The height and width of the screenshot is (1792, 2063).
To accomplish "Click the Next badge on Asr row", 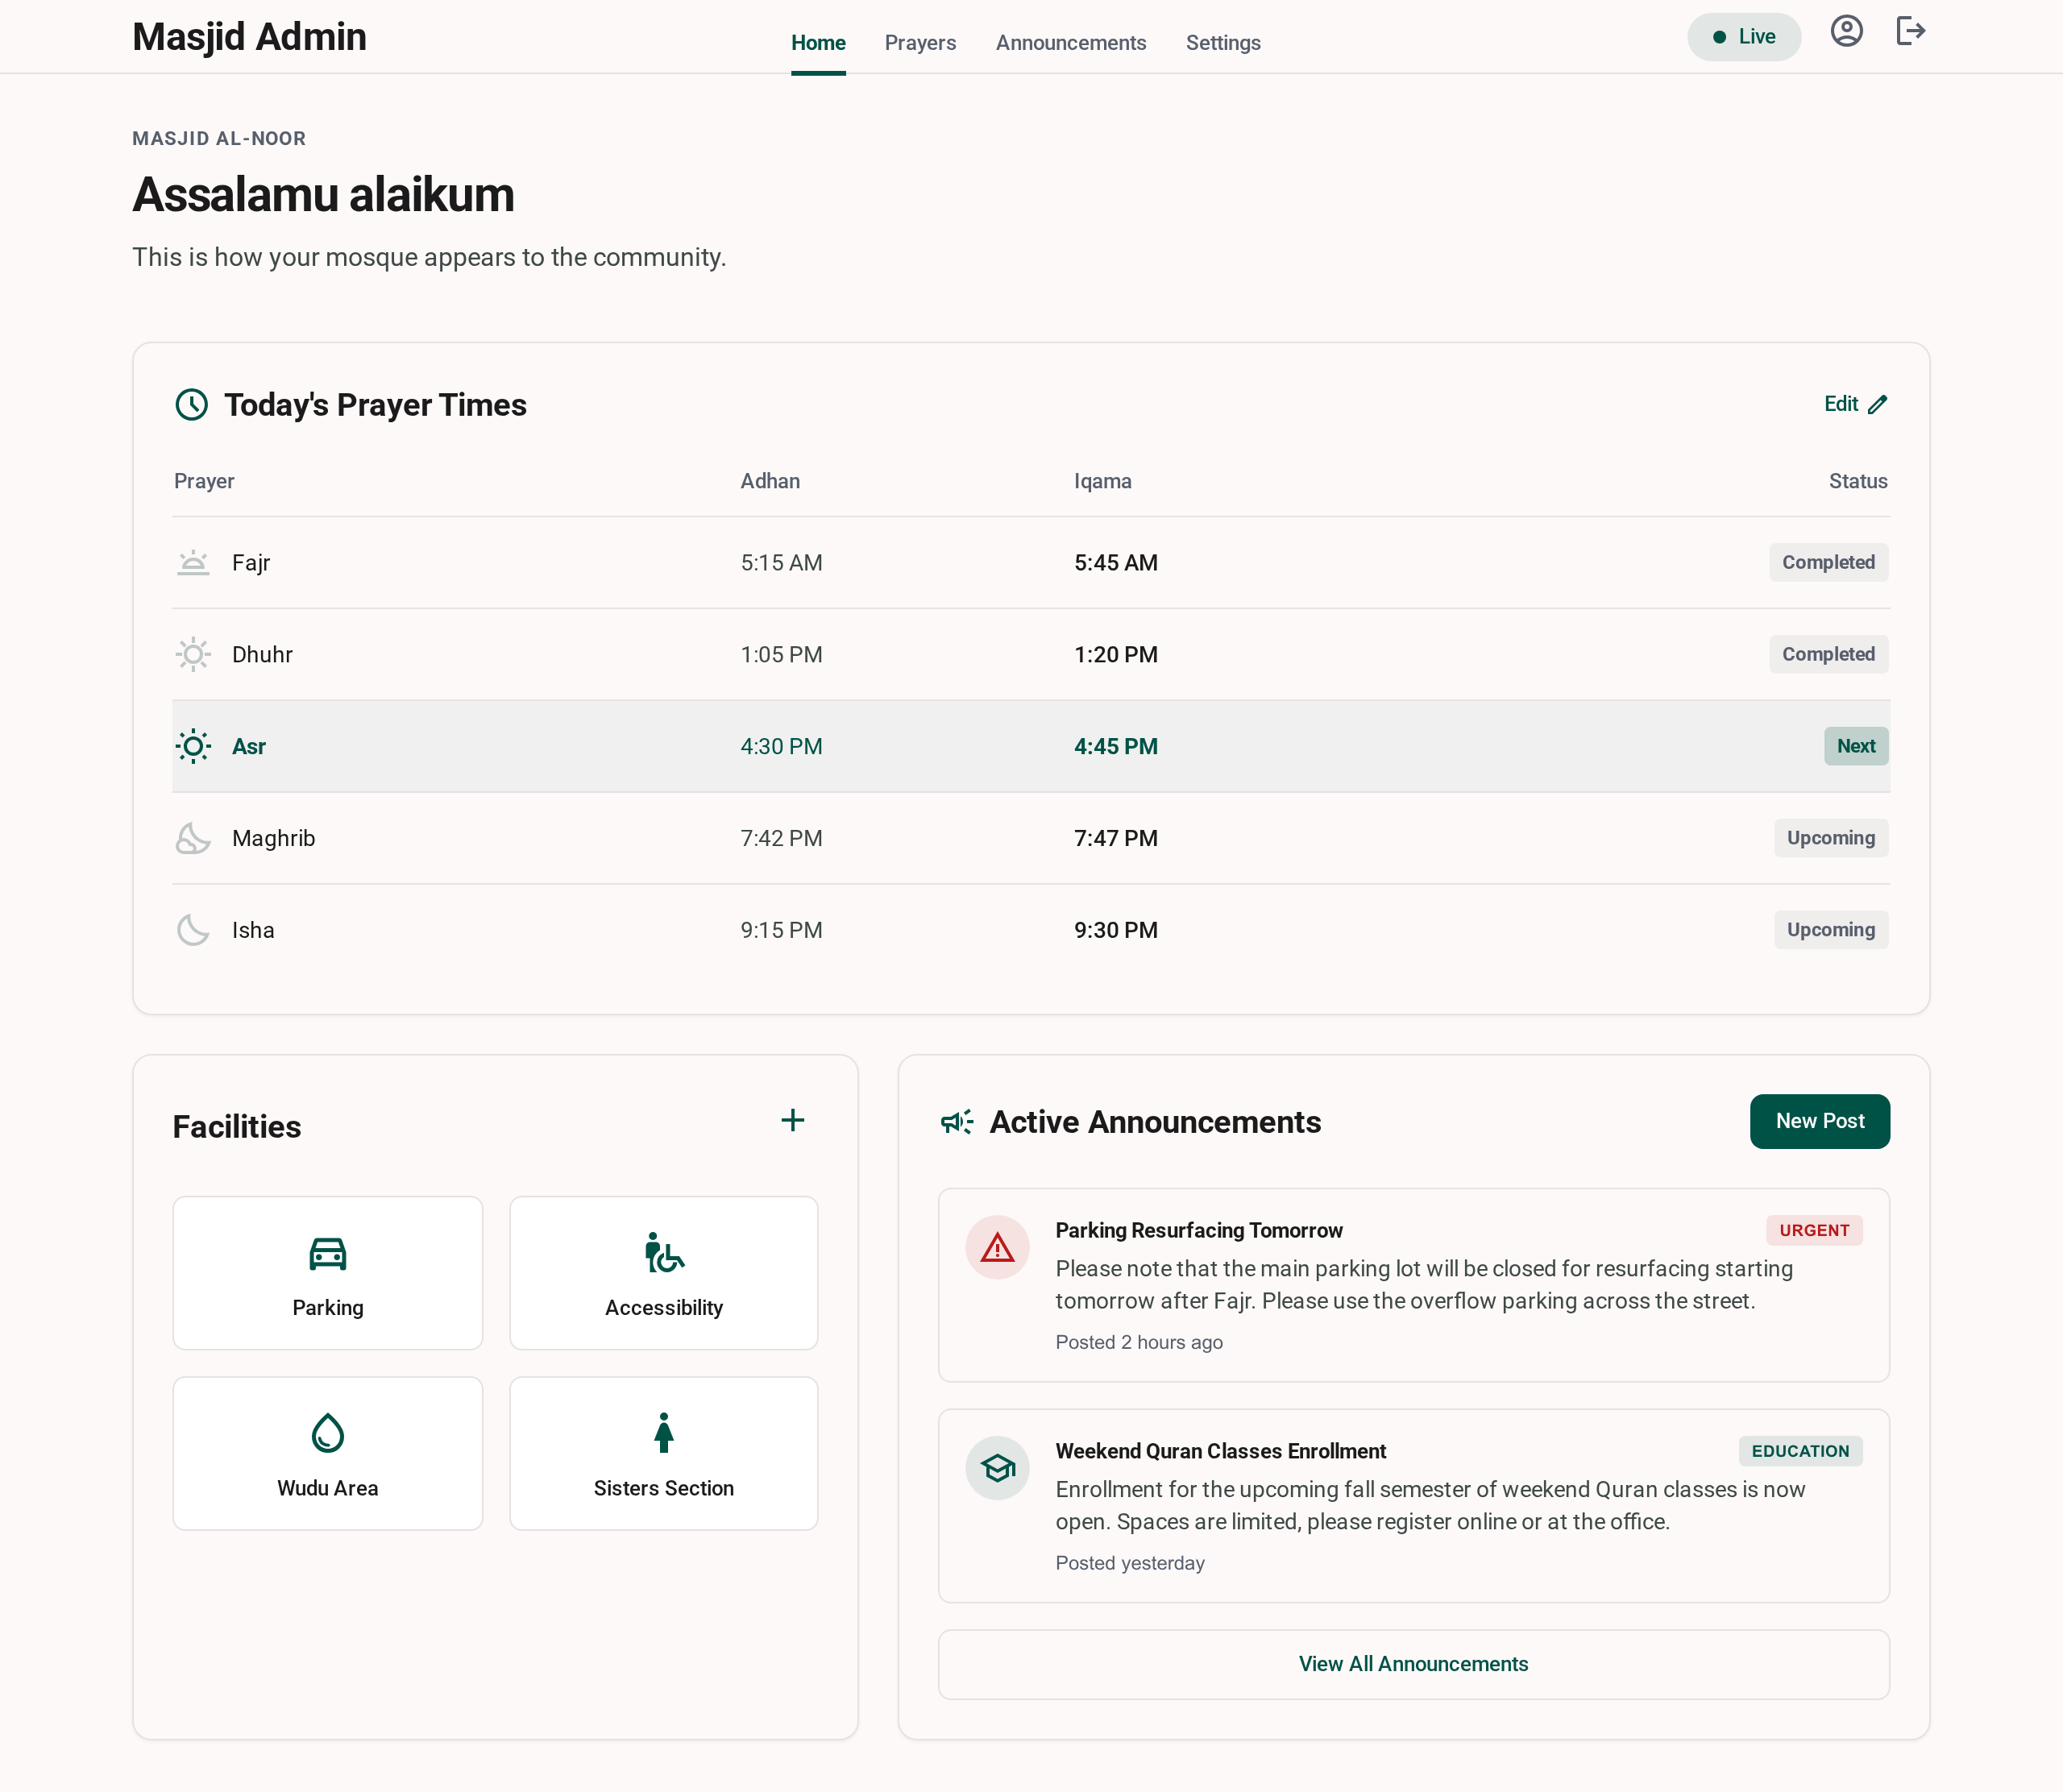I will [x=1856, y=746].
